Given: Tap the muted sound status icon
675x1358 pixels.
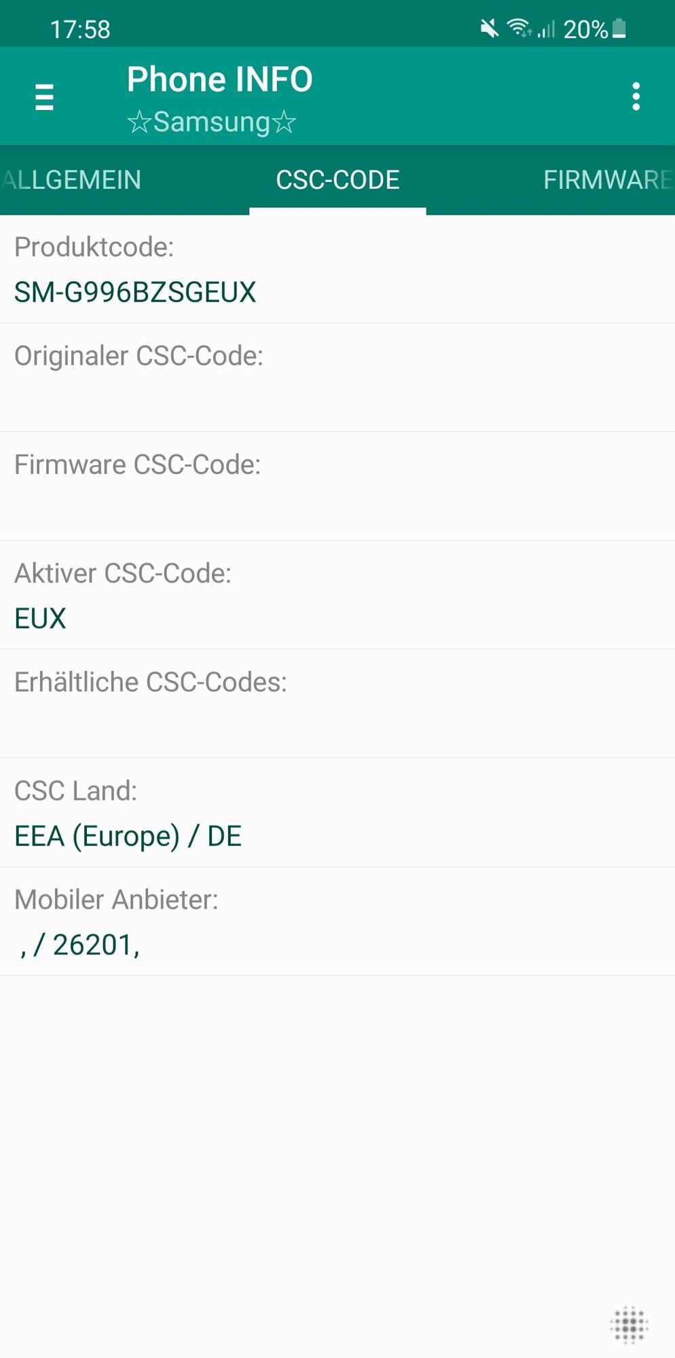Looking at the screenshot, I should pos(489,29).
